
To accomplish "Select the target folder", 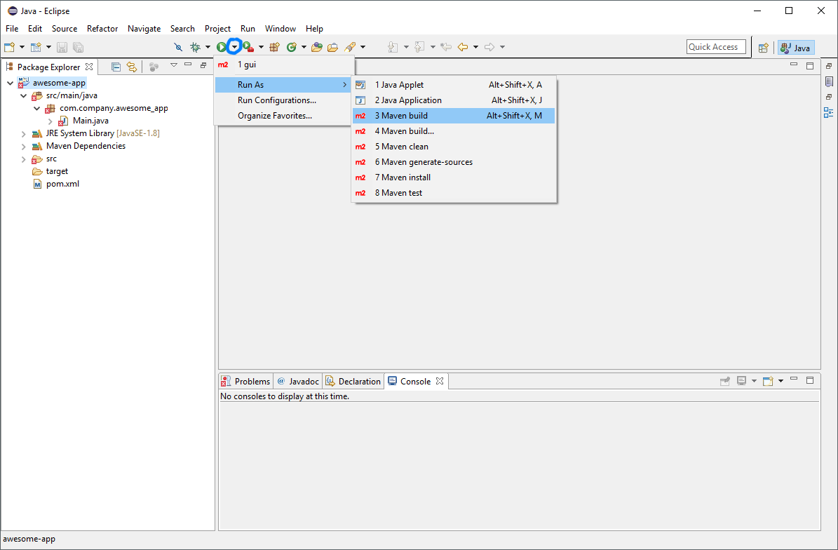I will coord(50,171).
